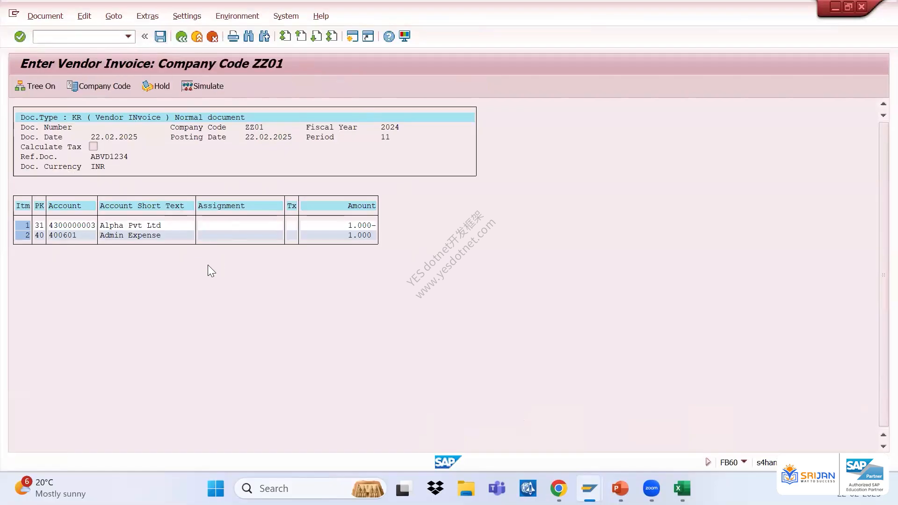898x505 pixels.
Task: Click the Customize Local Layout monitor icon
Action: pos(405,36)
